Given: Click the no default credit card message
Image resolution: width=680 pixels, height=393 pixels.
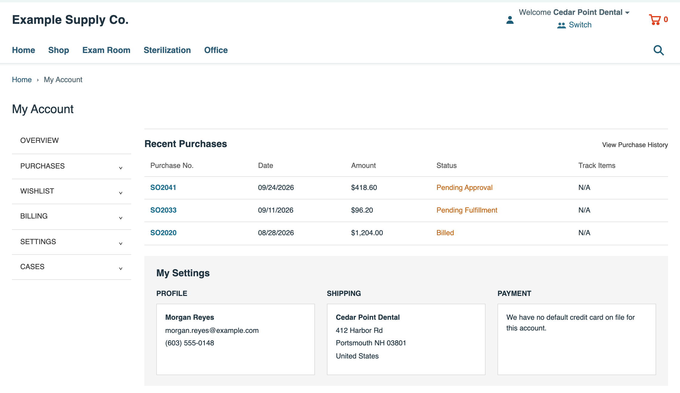Looking at the screenshot, I should (x=570, y=322).
